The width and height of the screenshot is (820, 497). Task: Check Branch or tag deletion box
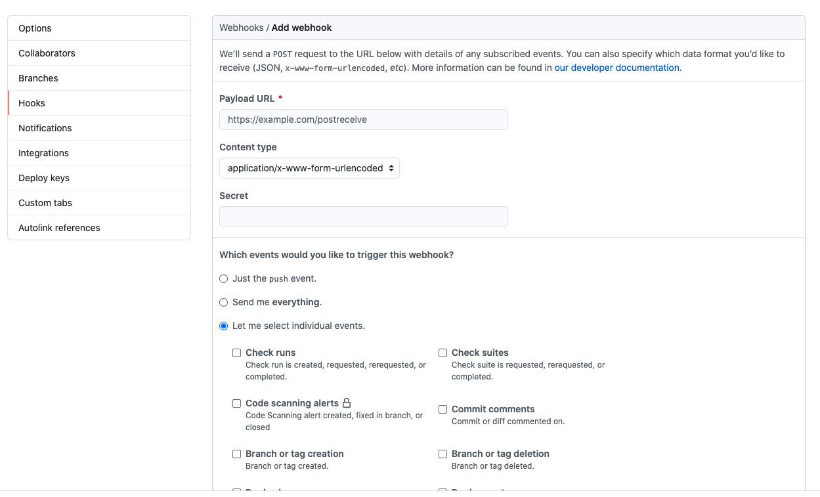(443, 454)
